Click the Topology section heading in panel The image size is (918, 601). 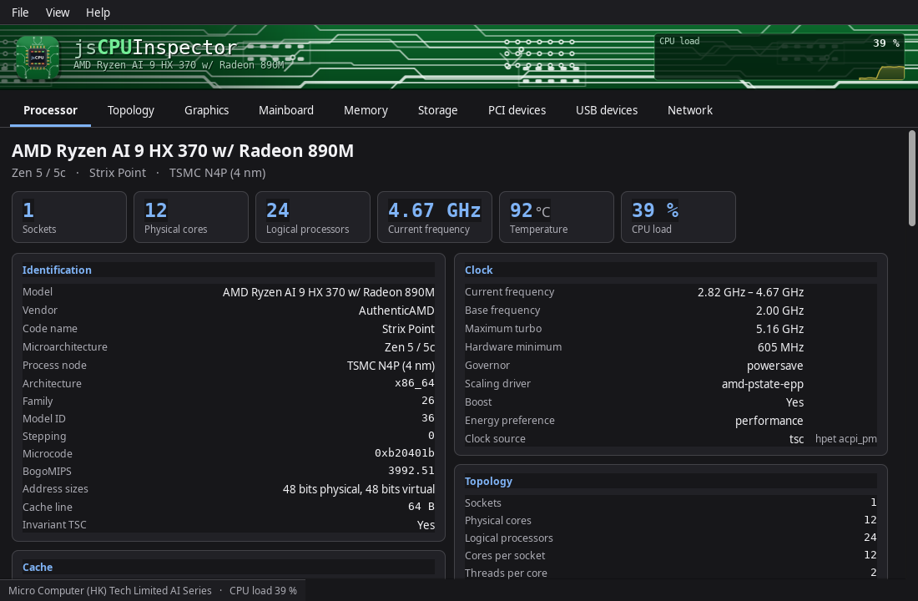(488, 482)
